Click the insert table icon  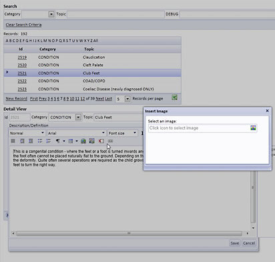point(71,141)
